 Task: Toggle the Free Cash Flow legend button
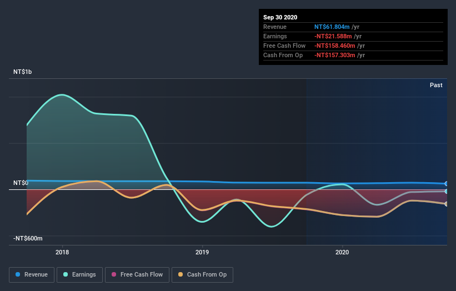137,275
